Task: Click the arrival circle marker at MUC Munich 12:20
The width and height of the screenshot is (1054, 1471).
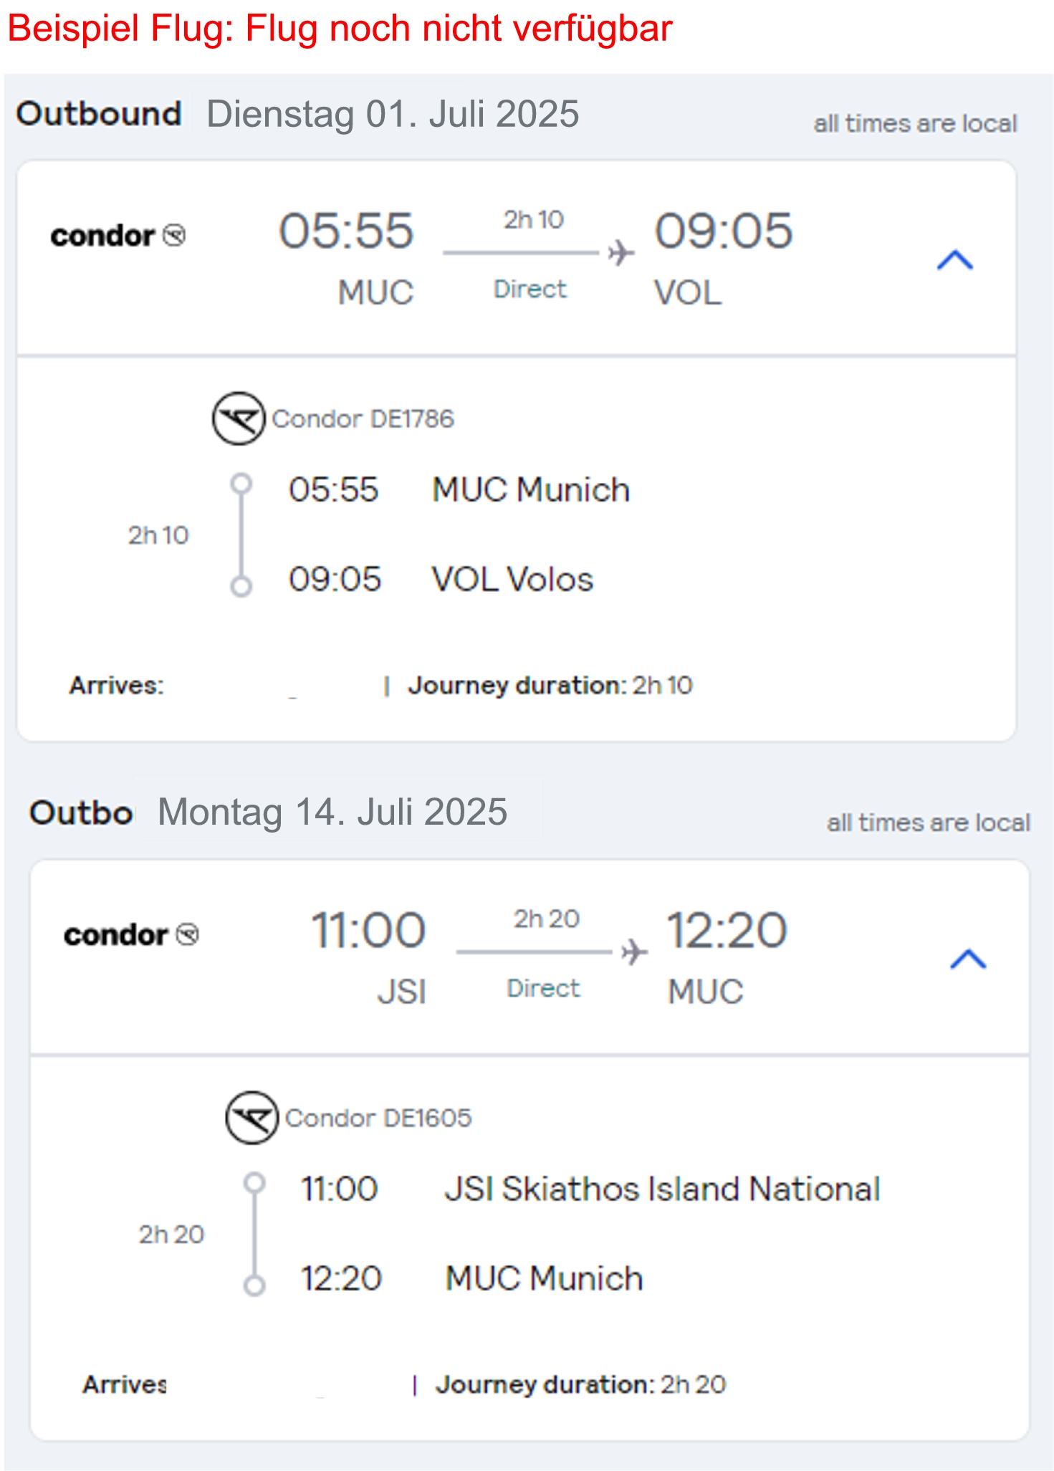Action: point(254,1285)
